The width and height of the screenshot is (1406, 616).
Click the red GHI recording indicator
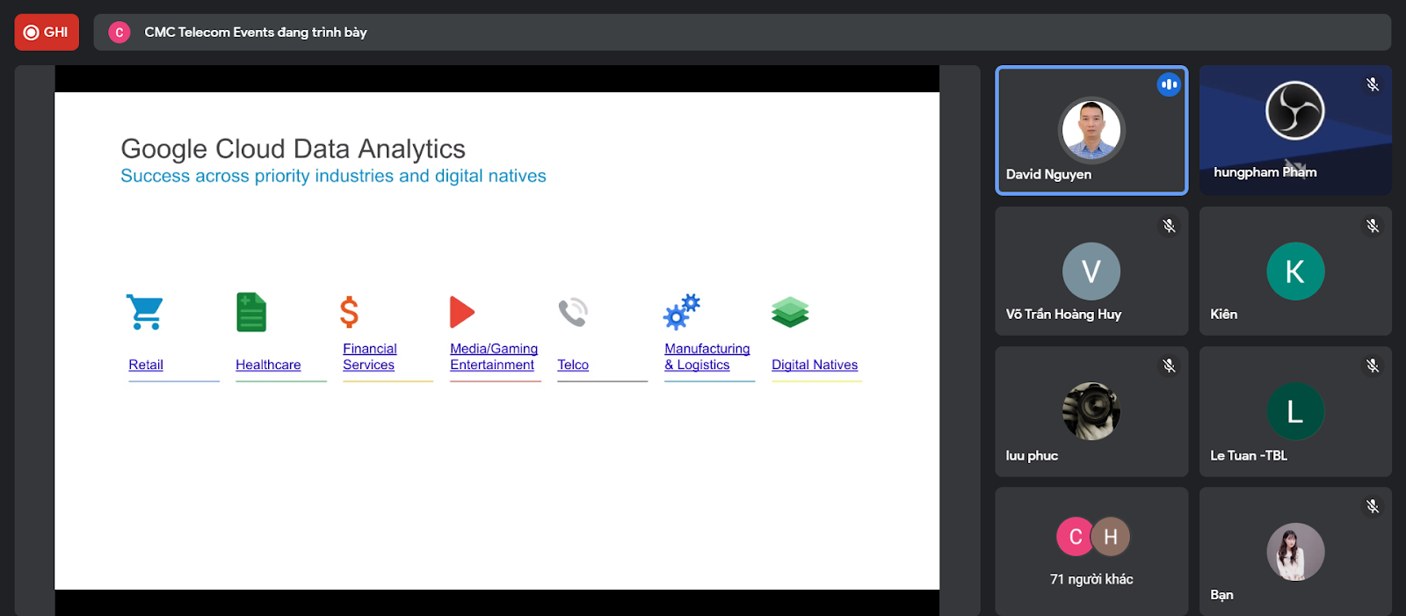click(47, 33)
